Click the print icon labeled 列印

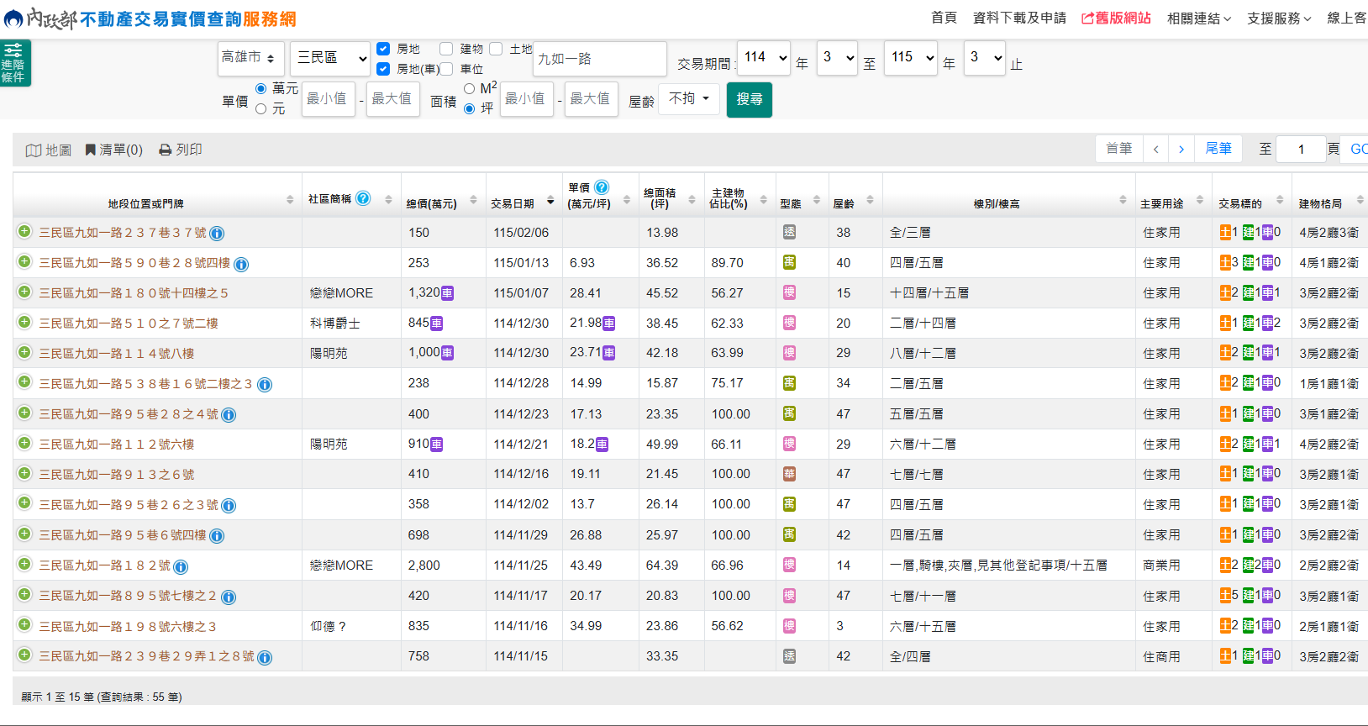point(166,150)
